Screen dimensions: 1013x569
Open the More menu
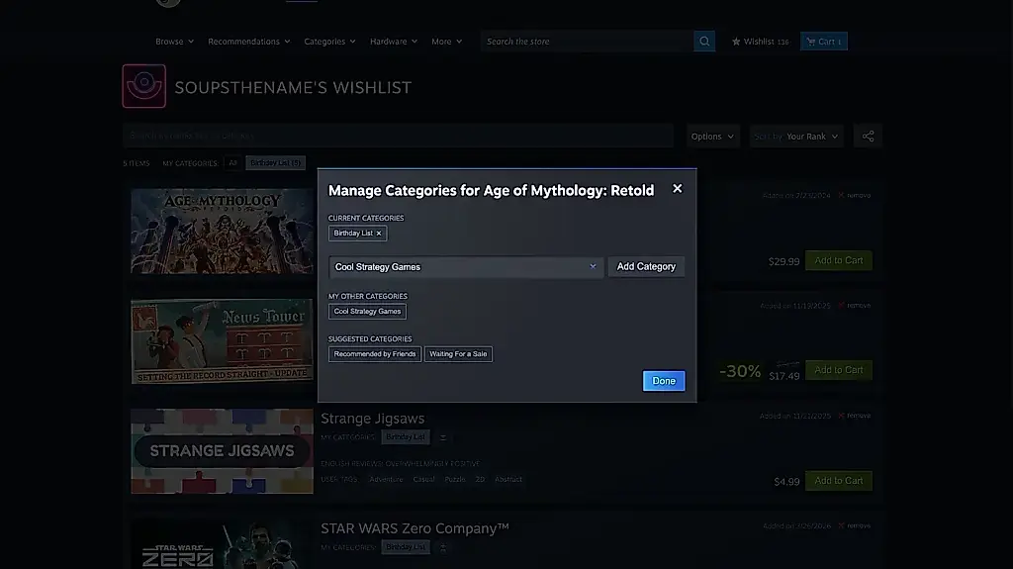coord(446,42)
